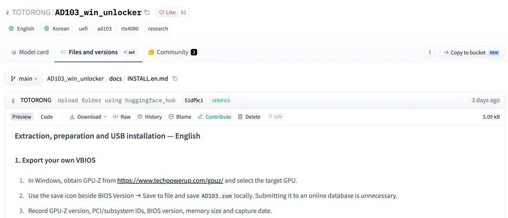This screenshot has width=508, height=218.
Task: Open the Model card tab
Action: [x=30, y=52]
